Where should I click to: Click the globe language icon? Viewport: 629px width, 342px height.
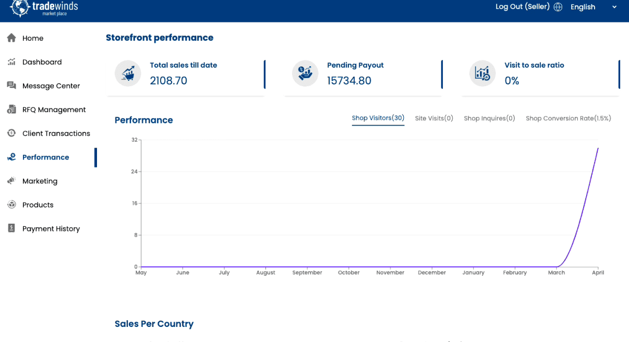558,7
